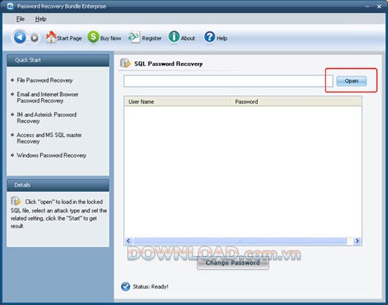388x305 pixels.
Task: Click the horizontal scrollbar right arrow
Action: [x=357, y=241]
